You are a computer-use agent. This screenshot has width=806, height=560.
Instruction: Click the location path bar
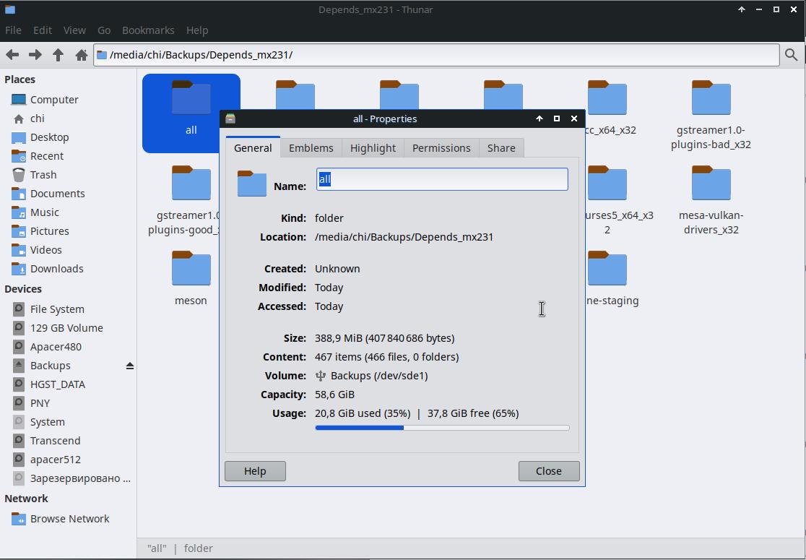436,54
